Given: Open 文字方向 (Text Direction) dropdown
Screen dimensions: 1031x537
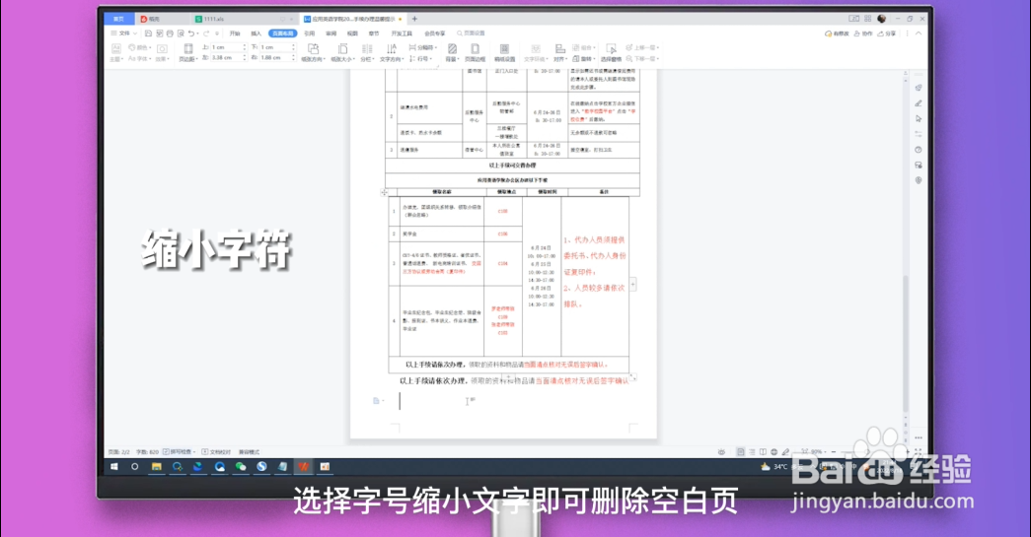Looking at the screenshot, I should [392, 52].
